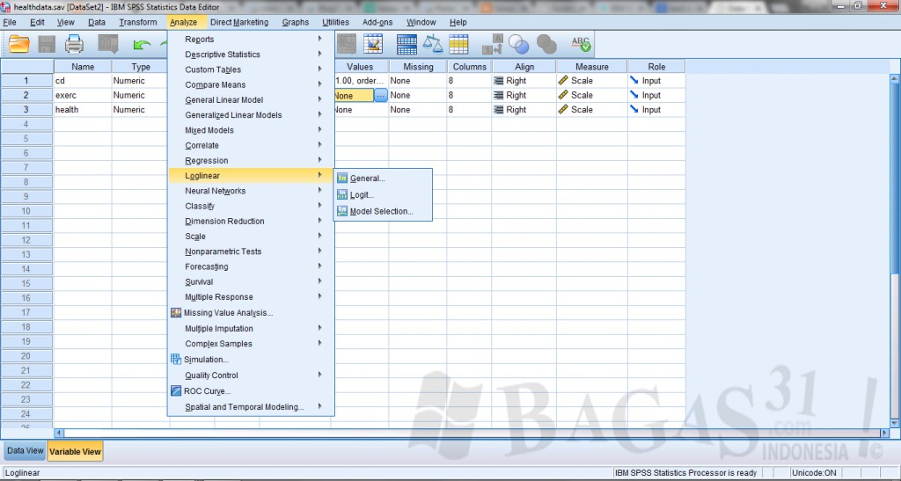Open the Direct Marketing menu
This screenshot has width=901, height=481.
pos(239,22)
